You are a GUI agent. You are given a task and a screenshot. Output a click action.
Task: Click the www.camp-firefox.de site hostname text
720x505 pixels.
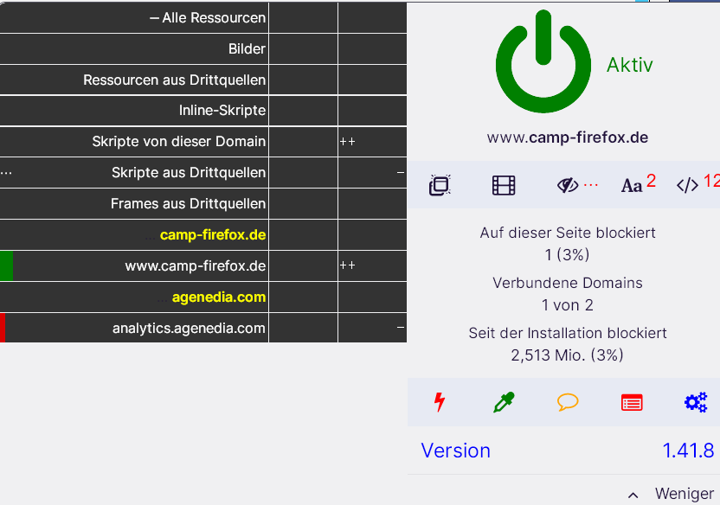[568, 137]
